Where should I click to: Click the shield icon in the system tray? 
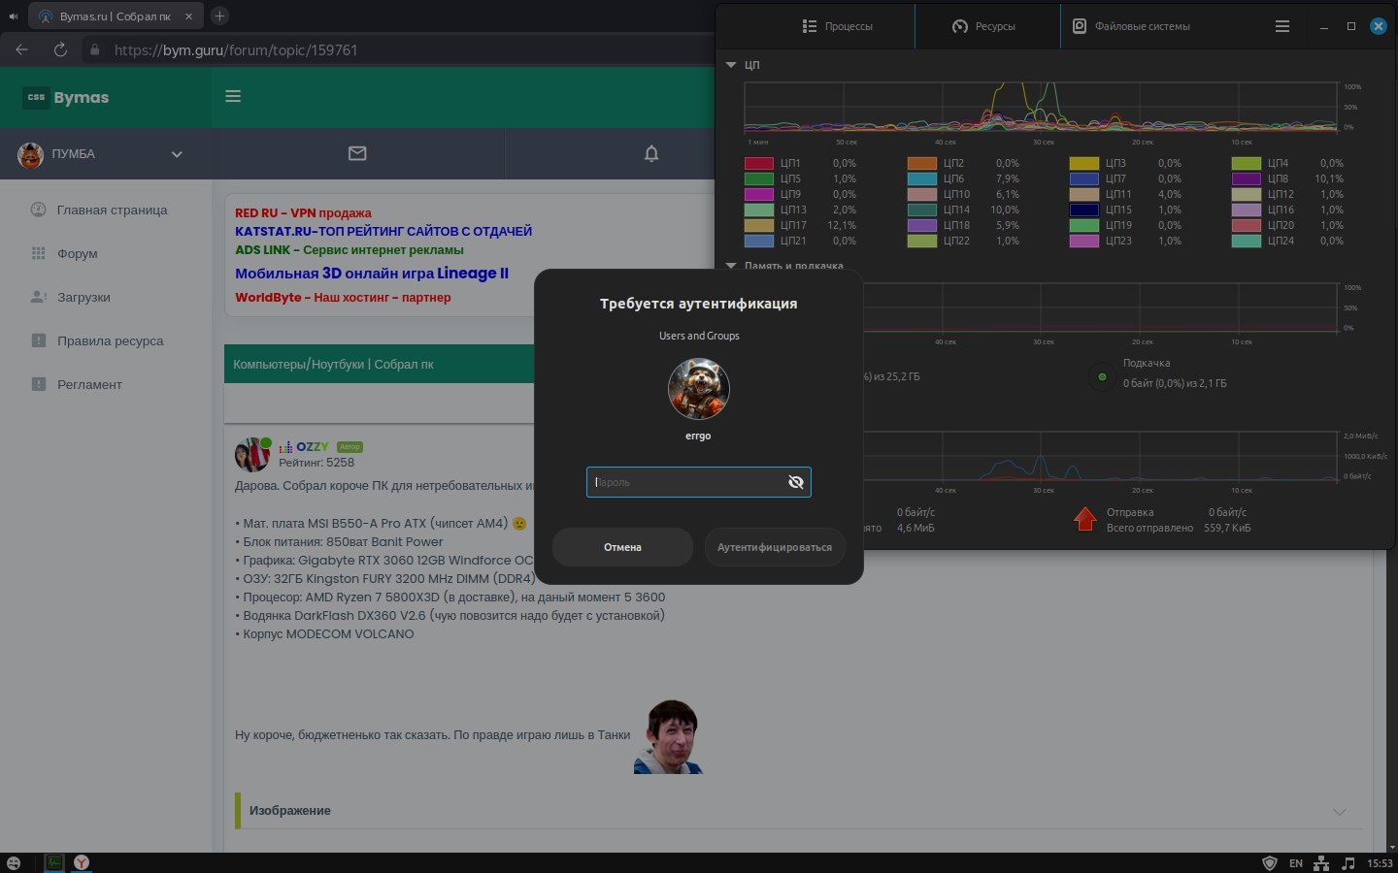pos(1269,862)
